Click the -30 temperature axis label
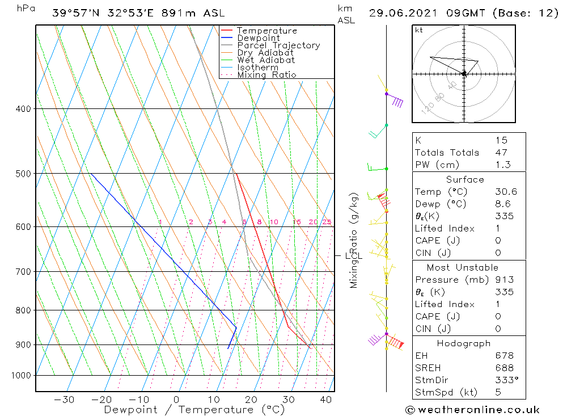The height and width of the screenshot is (416, 567). point(64,400)
